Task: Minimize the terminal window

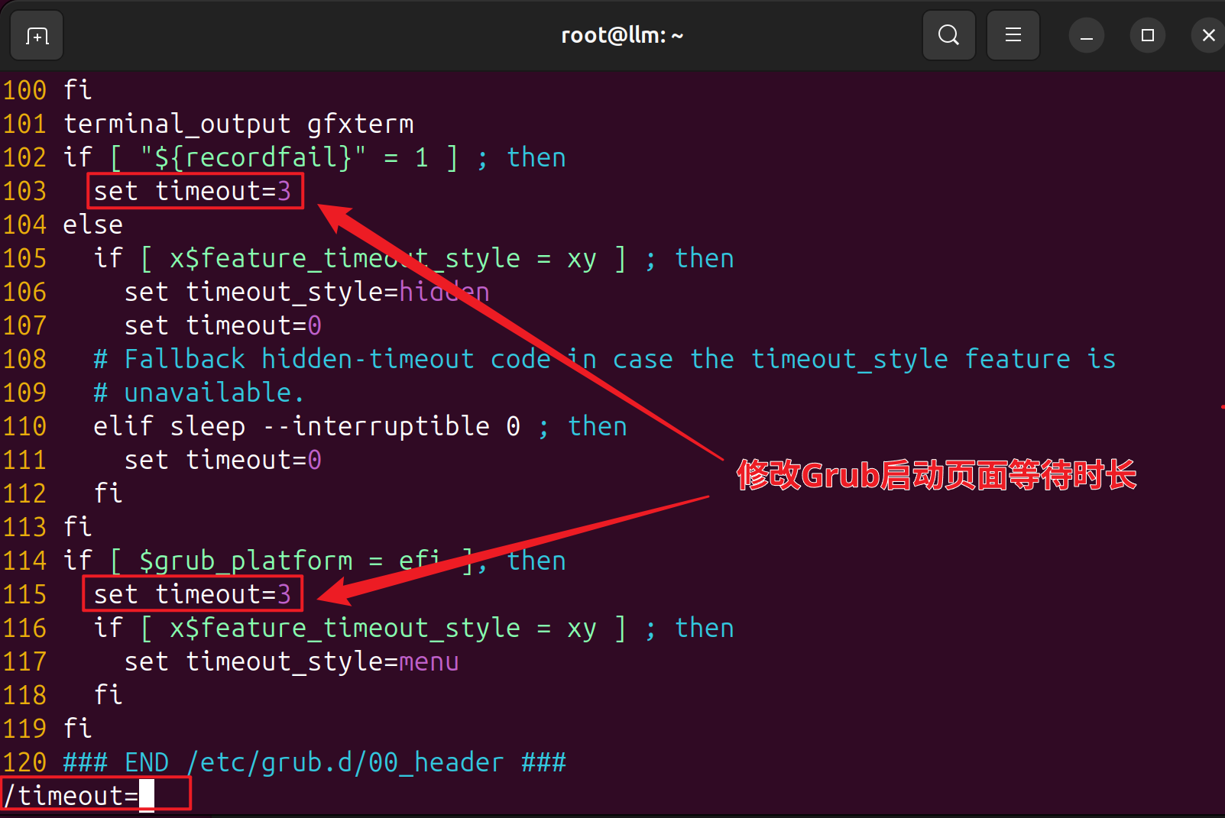Action: click(1086, 35)
